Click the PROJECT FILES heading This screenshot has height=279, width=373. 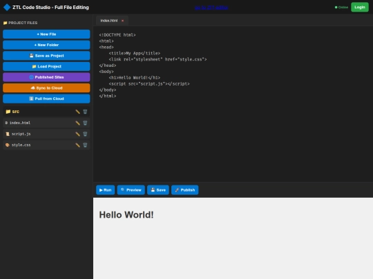(21, 23)
